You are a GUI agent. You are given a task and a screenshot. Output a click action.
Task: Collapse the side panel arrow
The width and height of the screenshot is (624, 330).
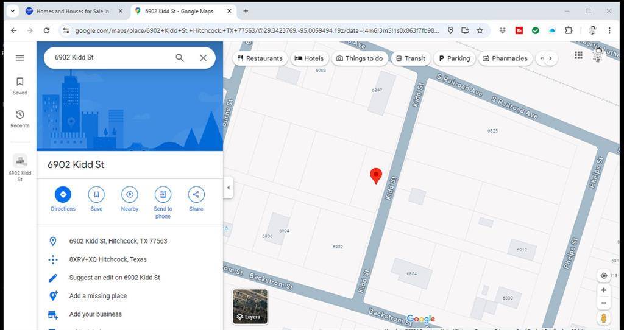(229, 188)
